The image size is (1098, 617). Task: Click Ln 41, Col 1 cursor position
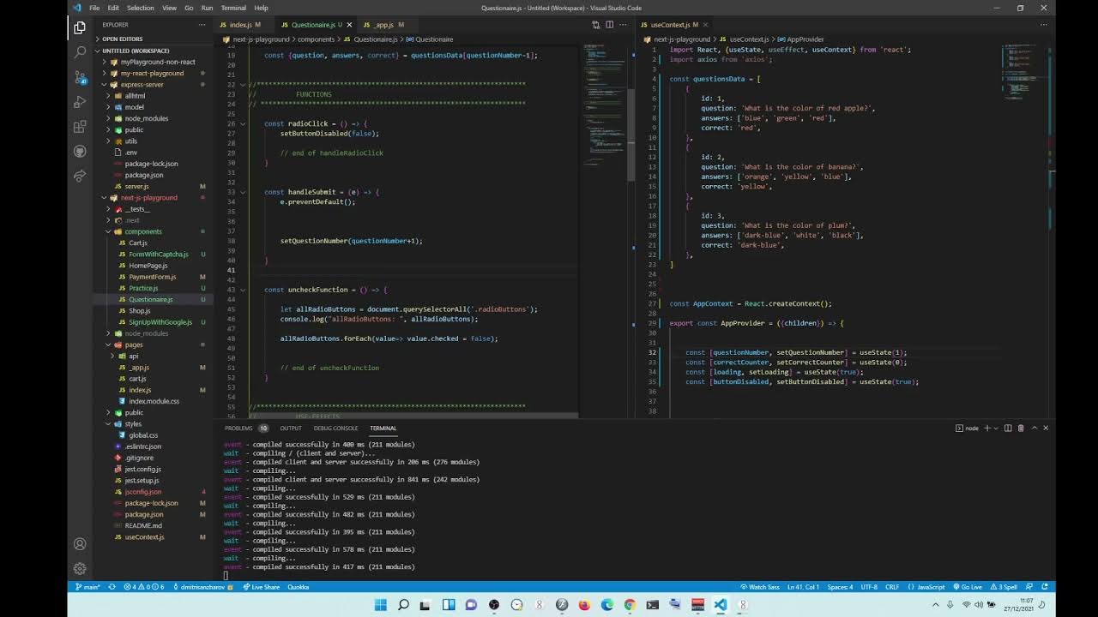(x=803, y=587)
